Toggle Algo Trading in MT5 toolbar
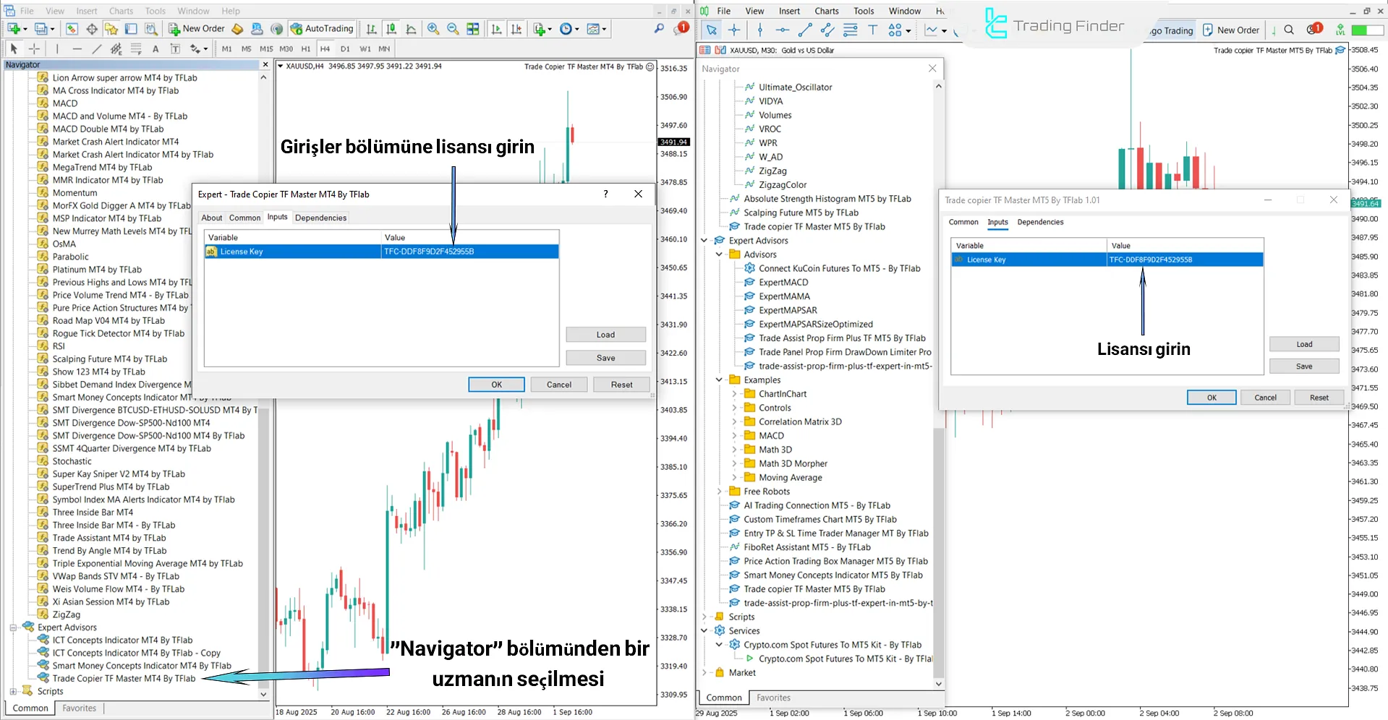 (x=1172, y=30)
